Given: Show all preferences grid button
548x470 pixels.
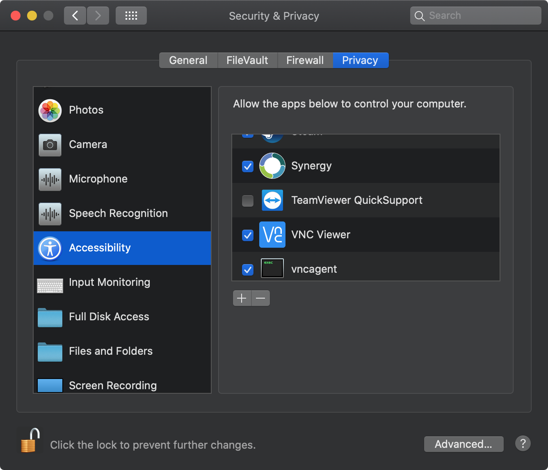Looking at the screenshot, I should click(131, 16).
